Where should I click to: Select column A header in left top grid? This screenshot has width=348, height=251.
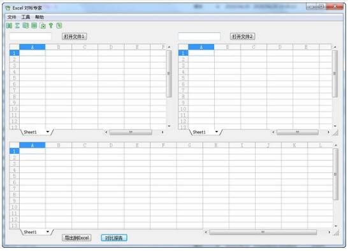[33, 47]
